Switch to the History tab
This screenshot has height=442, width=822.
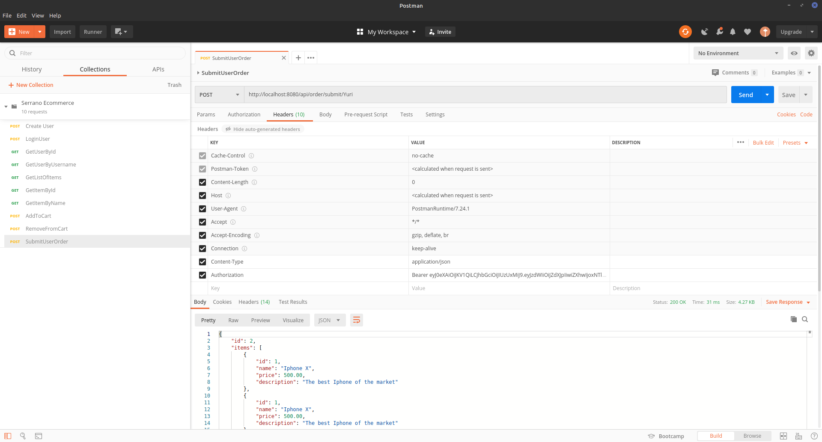point(32,69)
